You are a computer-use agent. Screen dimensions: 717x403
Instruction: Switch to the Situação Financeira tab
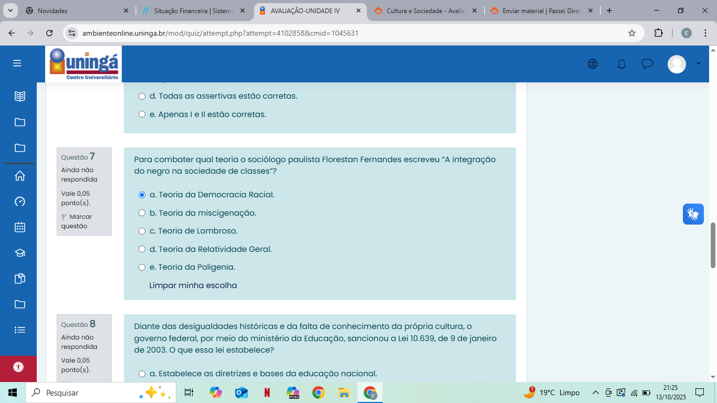pyautogui.click(x=194, y=10)
